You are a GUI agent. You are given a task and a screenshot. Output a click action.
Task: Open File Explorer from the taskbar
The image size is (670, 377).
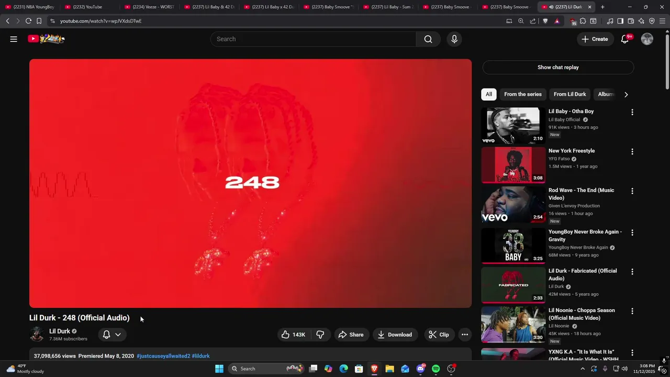pyautogui.click(x=389, y=369)
